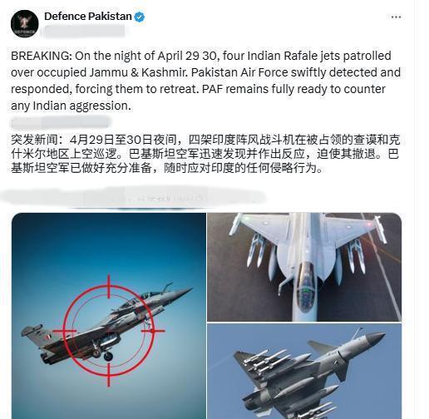Click the English BREAKING tweet text

click(205, 81)
